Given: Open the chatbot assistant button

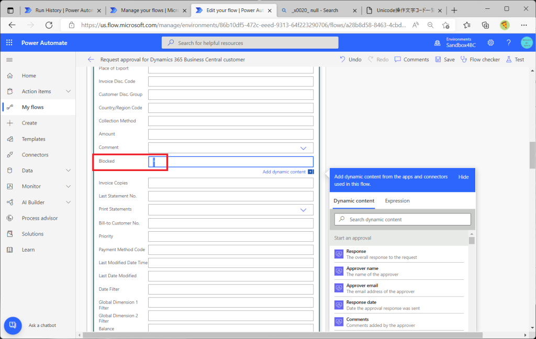Looking at the screenshot, I should click(x=13, y=325).
